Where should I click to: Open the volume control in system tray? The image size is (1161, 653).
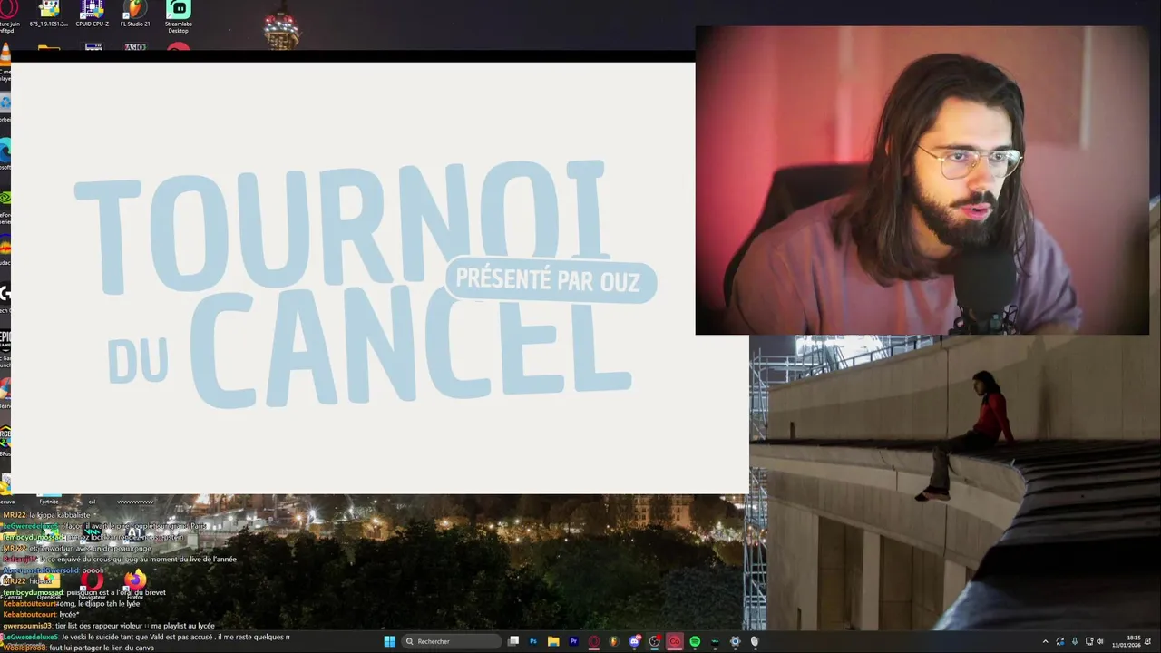(x=1100, y=641)
